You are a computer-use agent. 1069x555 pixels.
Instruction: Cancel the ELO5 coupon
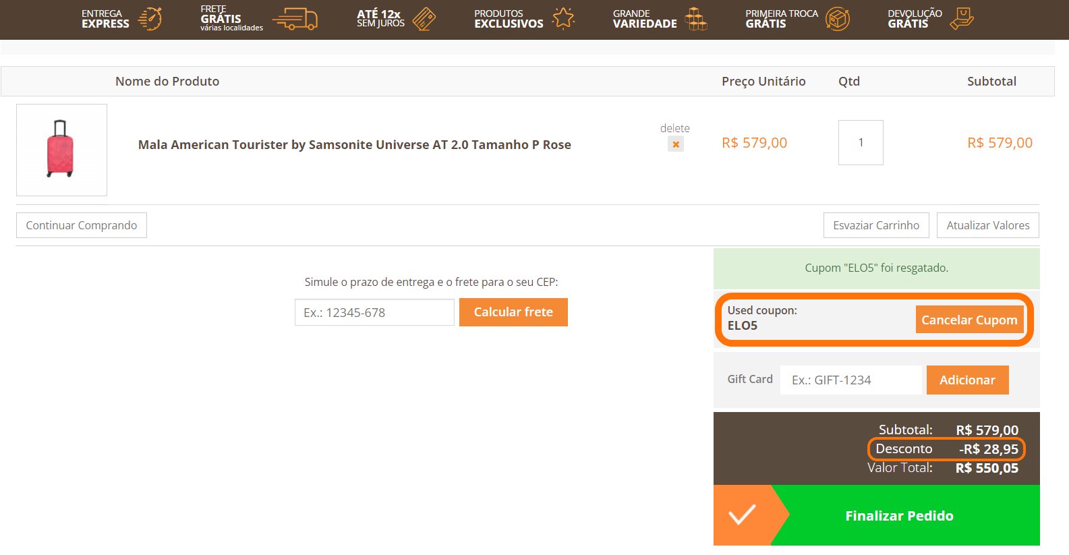tap(969, 320)
